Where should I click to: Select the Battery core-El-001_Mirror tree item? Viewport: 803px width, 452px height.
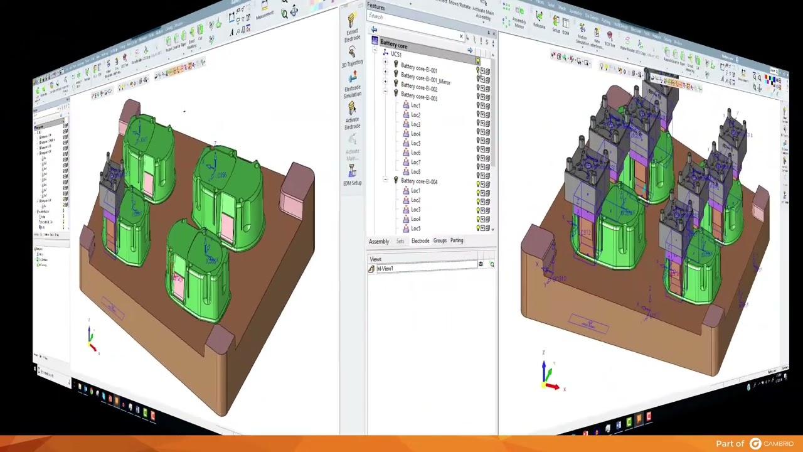[x=425, y=79]
